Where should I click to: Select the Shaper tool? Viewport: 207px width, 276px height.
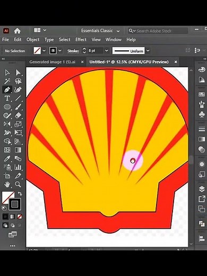[x=7, y=116]
